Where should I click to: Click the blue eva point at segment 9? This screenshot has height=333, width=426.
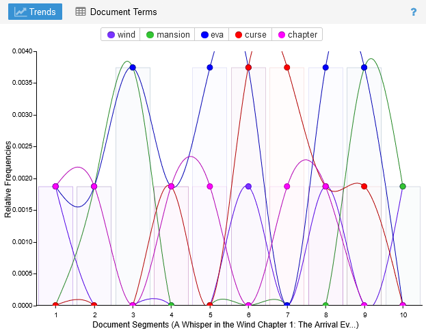364,68
